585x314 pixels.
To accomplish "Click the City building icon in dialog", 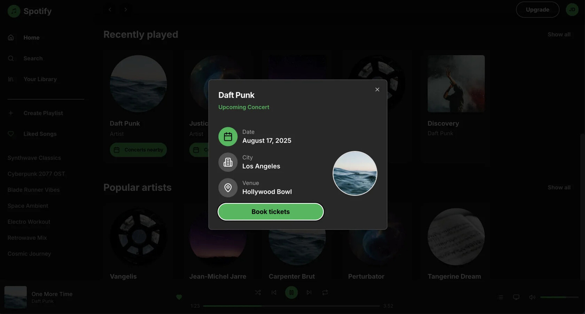I will pyautogui.click(x=228, y=162).
